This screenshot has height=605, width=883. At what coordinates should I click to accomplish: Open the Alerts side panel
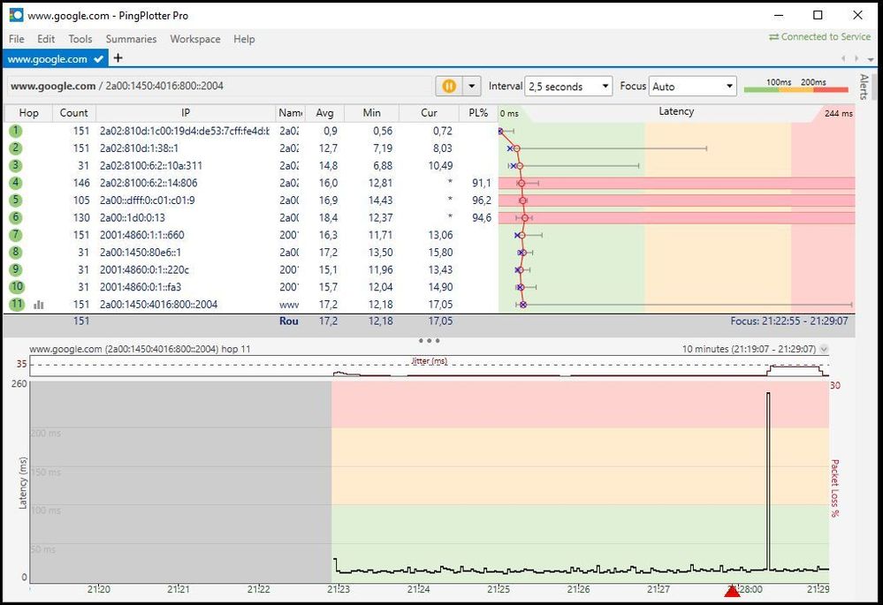coord(864,87)
